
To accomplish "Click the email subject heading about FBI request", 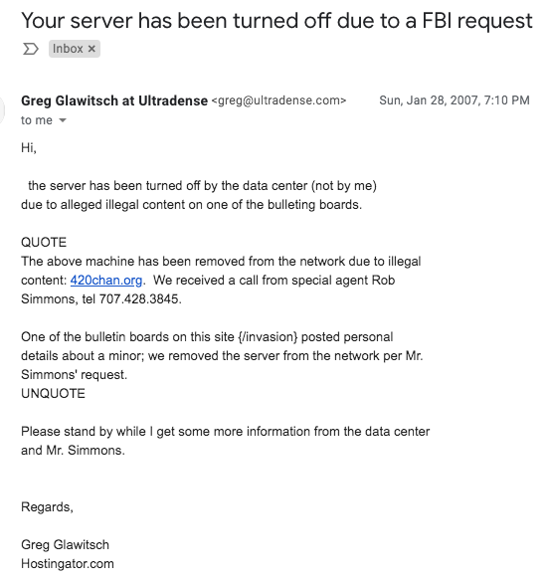I will pyautogui.click(x=276, y=21).
